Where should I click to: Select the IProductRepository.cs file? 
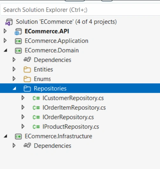point(71,127)
